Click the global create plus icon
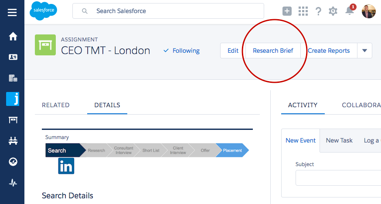The height and width of the screenshot is (204, 381). click(x=287, y=11)
